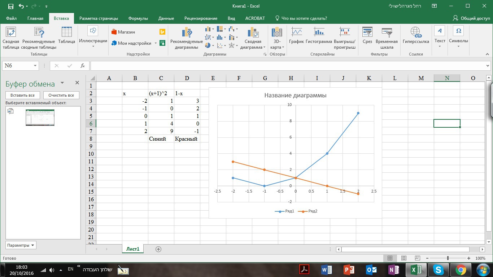Open Skype from the taskbar
The width and height of the screenshot is (493, 277).
(x=438, y=269)
